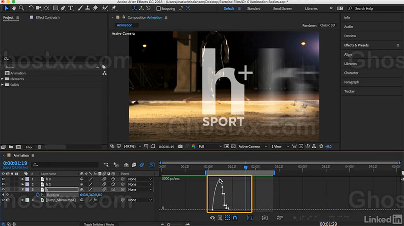Select the Pan Behind anchor point tool
This screenshot has width=404, height=226.
[46, 8]
